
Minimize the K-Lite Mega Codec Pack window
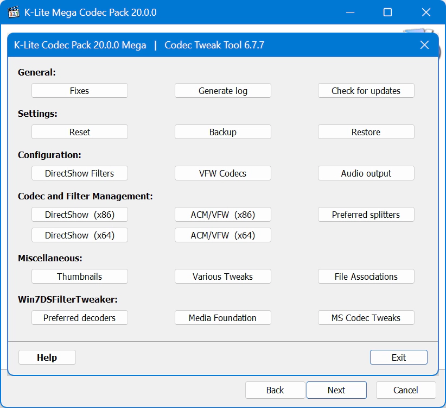(350, 12)
